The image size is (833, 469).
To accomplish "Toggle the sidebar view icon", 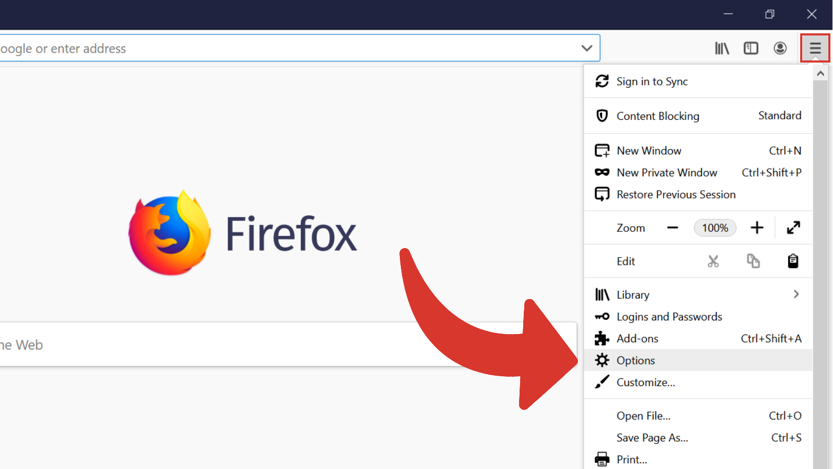I will pos(751,48).
